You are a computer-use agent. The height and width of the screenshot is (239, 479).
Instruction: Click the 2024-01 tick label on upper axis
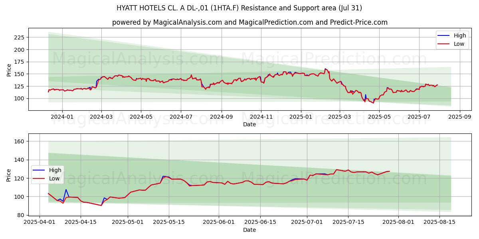62,117
